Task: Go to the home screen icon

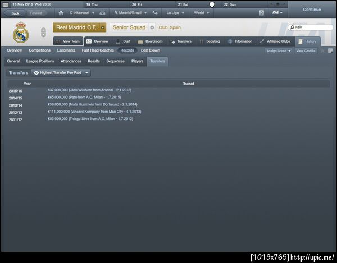Action: (x=61, y=13)
